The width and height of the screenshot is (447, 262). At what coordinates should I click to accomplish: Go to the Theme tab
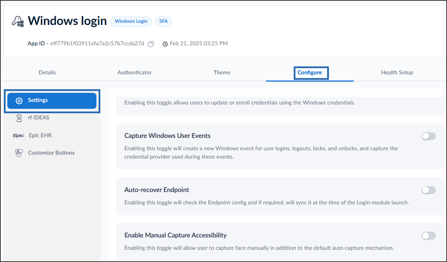(222, 72)
